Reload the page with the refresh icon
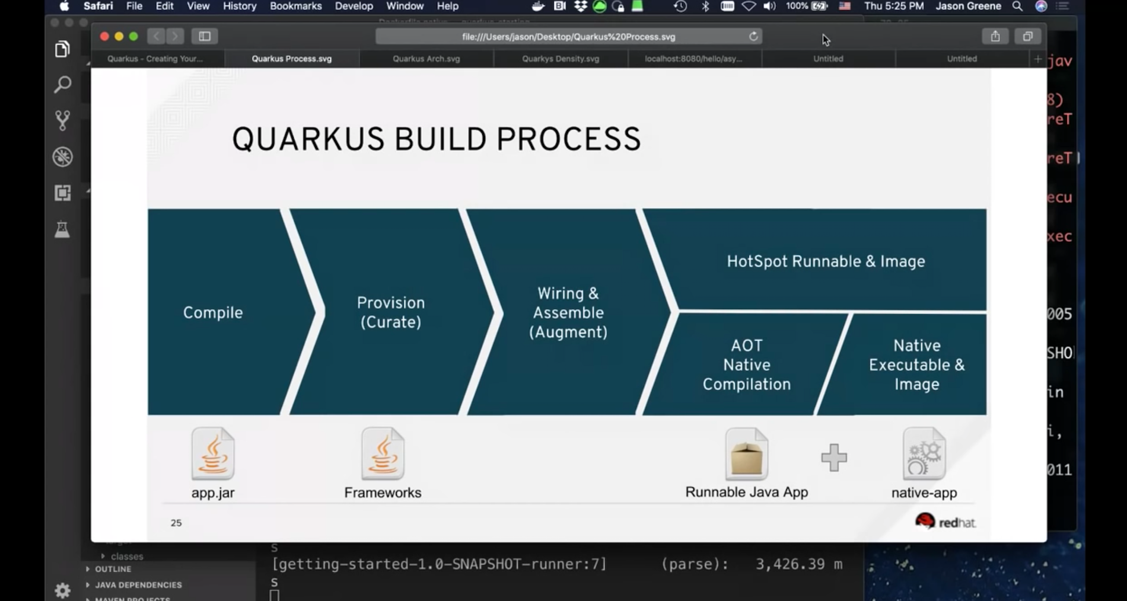The height and width of the screenshot is (601, 1127). pos(753,36)
